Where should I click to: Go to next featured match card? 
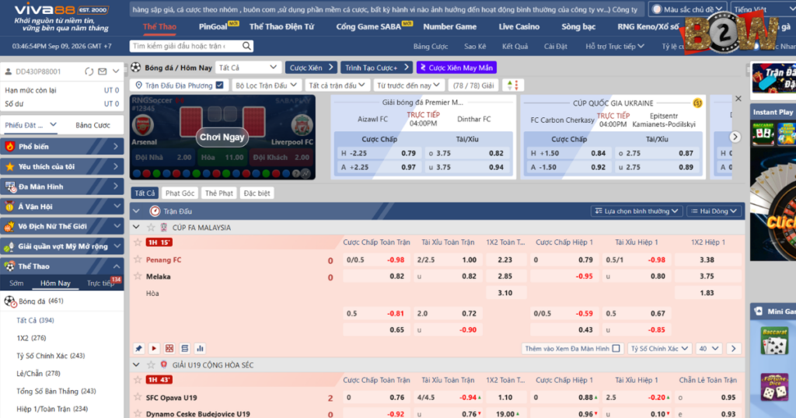(x=735, y=137)
